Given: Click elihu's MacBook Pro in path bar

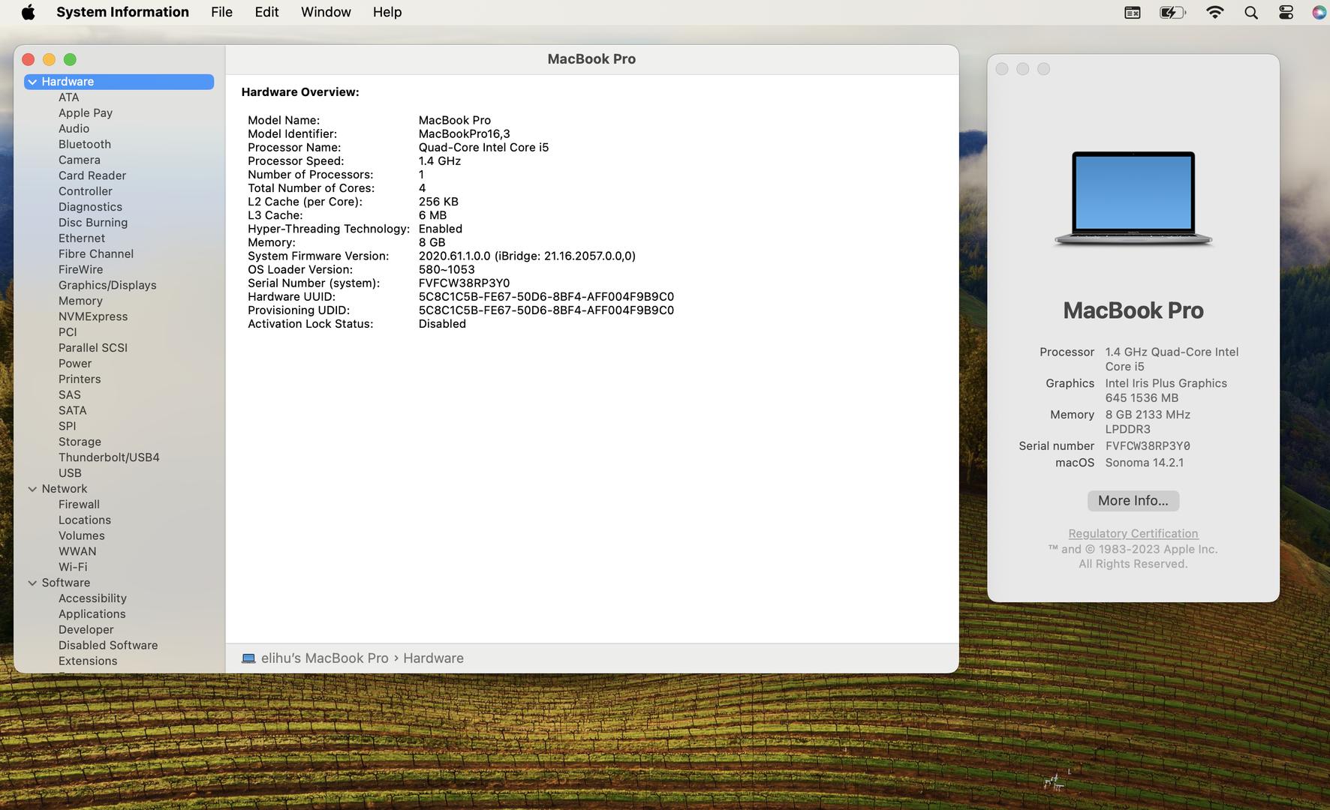Looking at the screenshot, I should [325, 658].
